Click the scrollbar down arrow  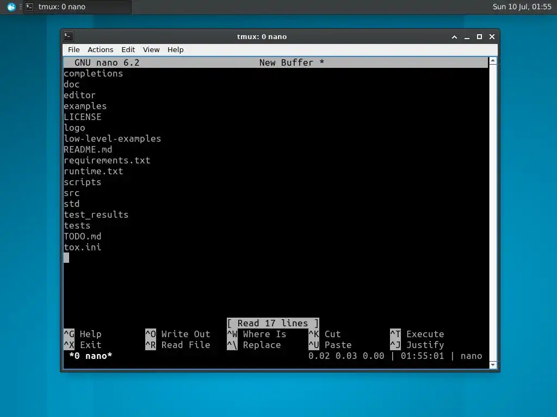tap(493, 365)
